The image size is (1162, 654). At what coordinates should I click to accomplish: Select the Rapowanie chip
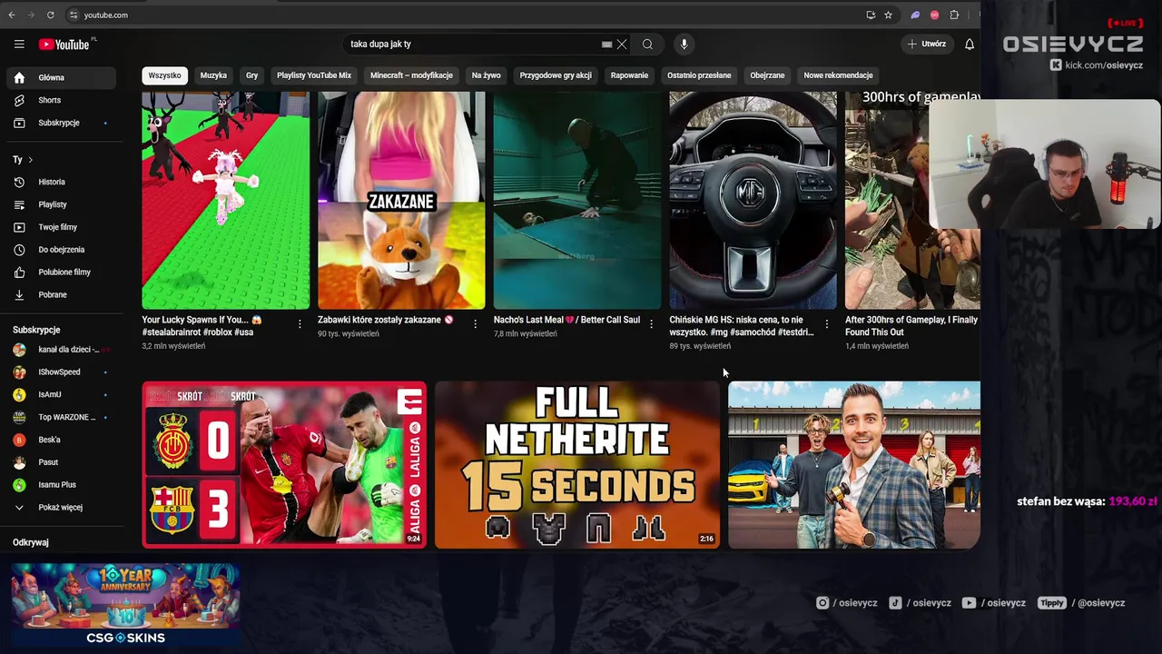629,75
